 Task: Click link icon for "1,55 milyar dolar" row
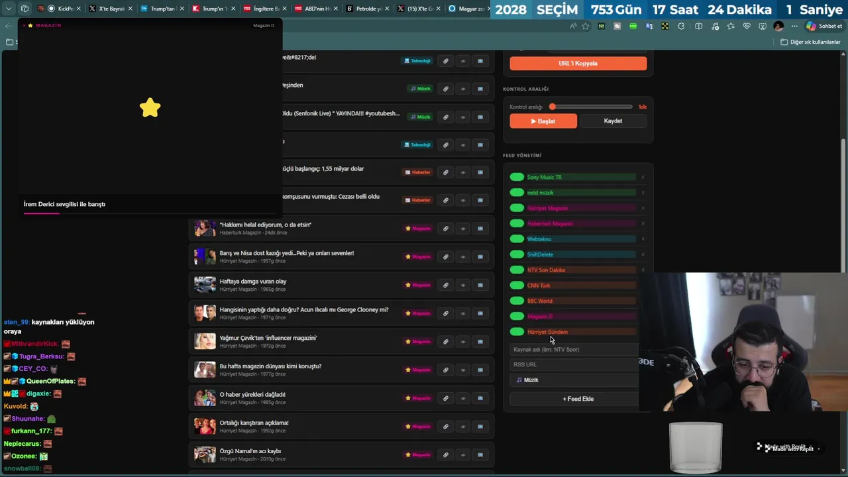[x=446, y=172]
